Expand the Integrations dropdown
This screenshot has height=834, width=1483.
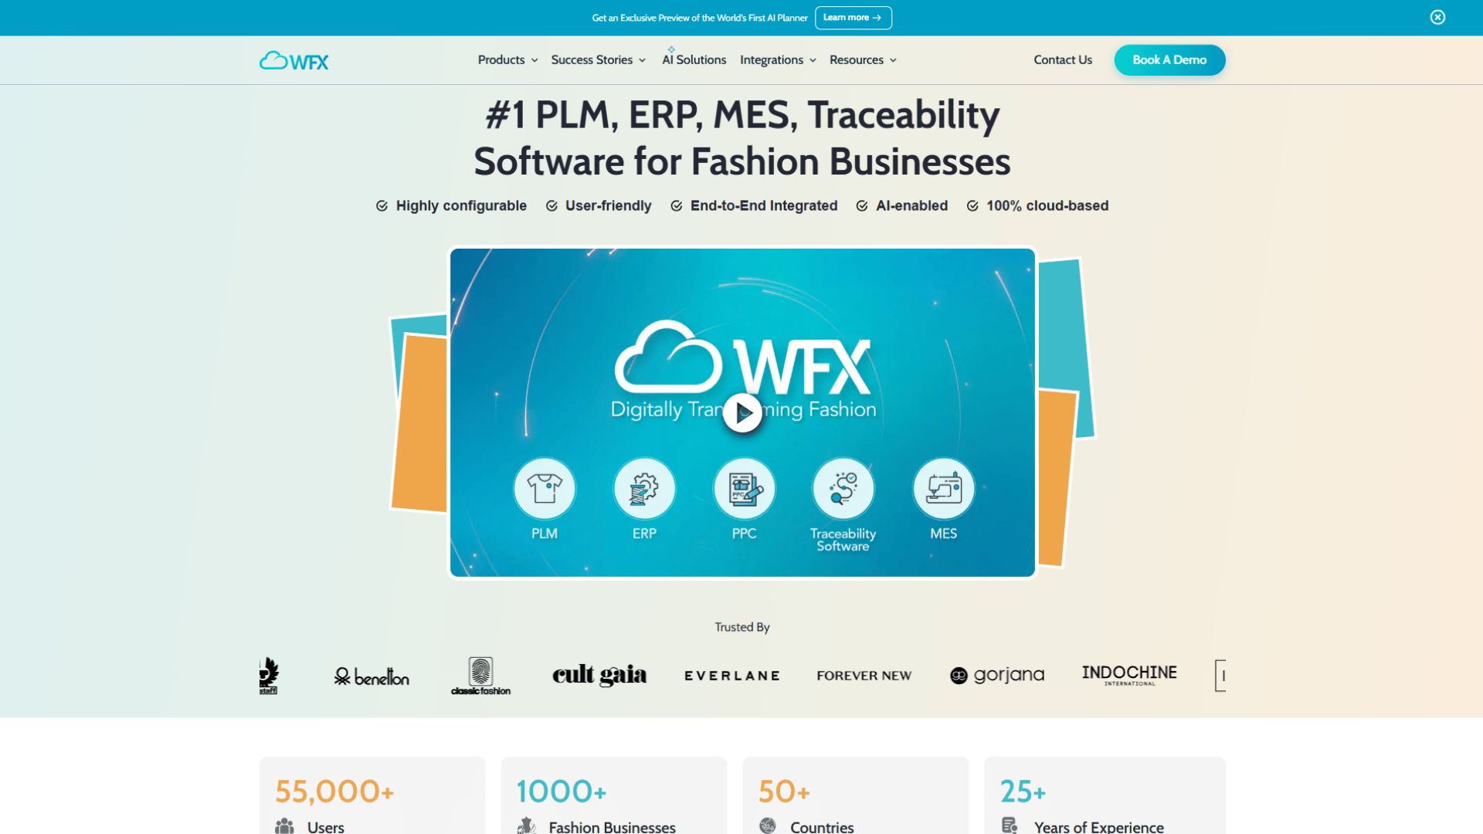(x=778, y=60)
